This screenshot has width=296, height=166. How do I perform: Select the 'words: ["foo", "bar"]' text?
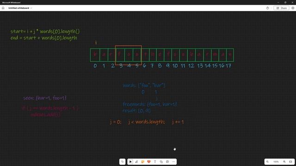coord(144,85)
